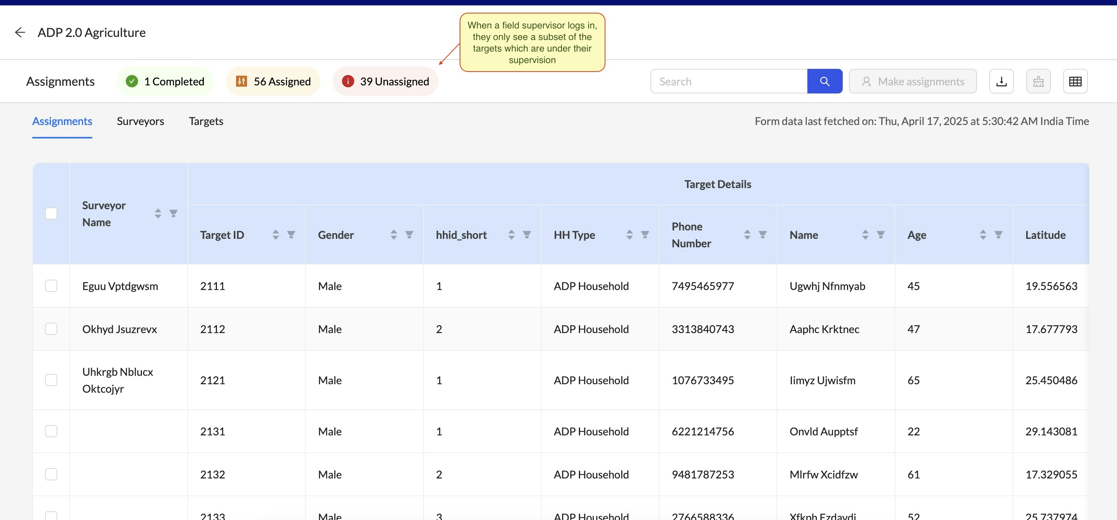Viewport: 1117px width, 520px height.
Task: Click the clear/broom icon button
Action: point(1038,81)
